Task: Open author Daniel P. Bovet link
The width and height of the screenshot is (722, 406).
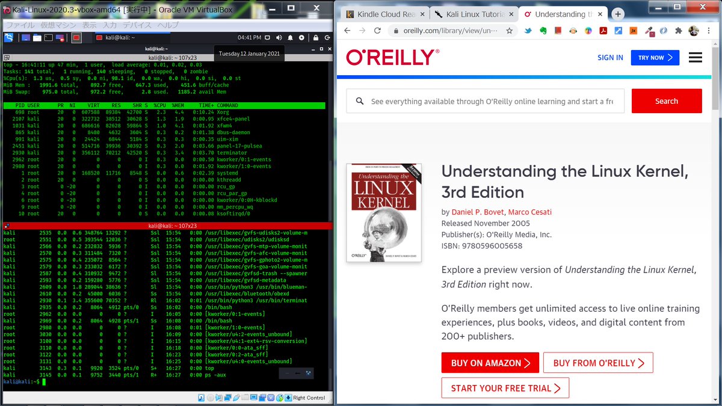Action: click(x=478, y=212)
